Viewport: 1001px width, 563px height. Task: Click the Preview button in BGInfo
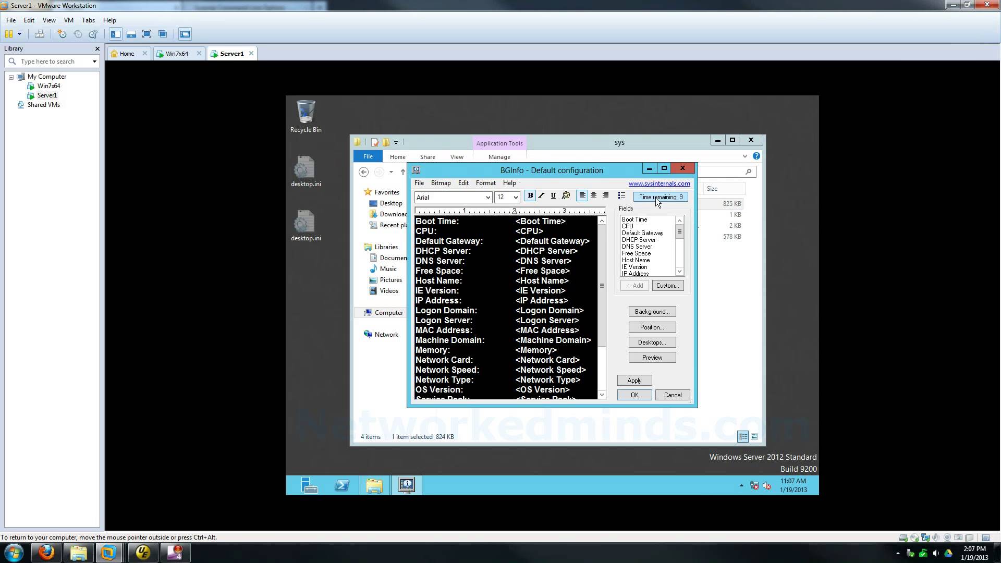tap(652, 358)
